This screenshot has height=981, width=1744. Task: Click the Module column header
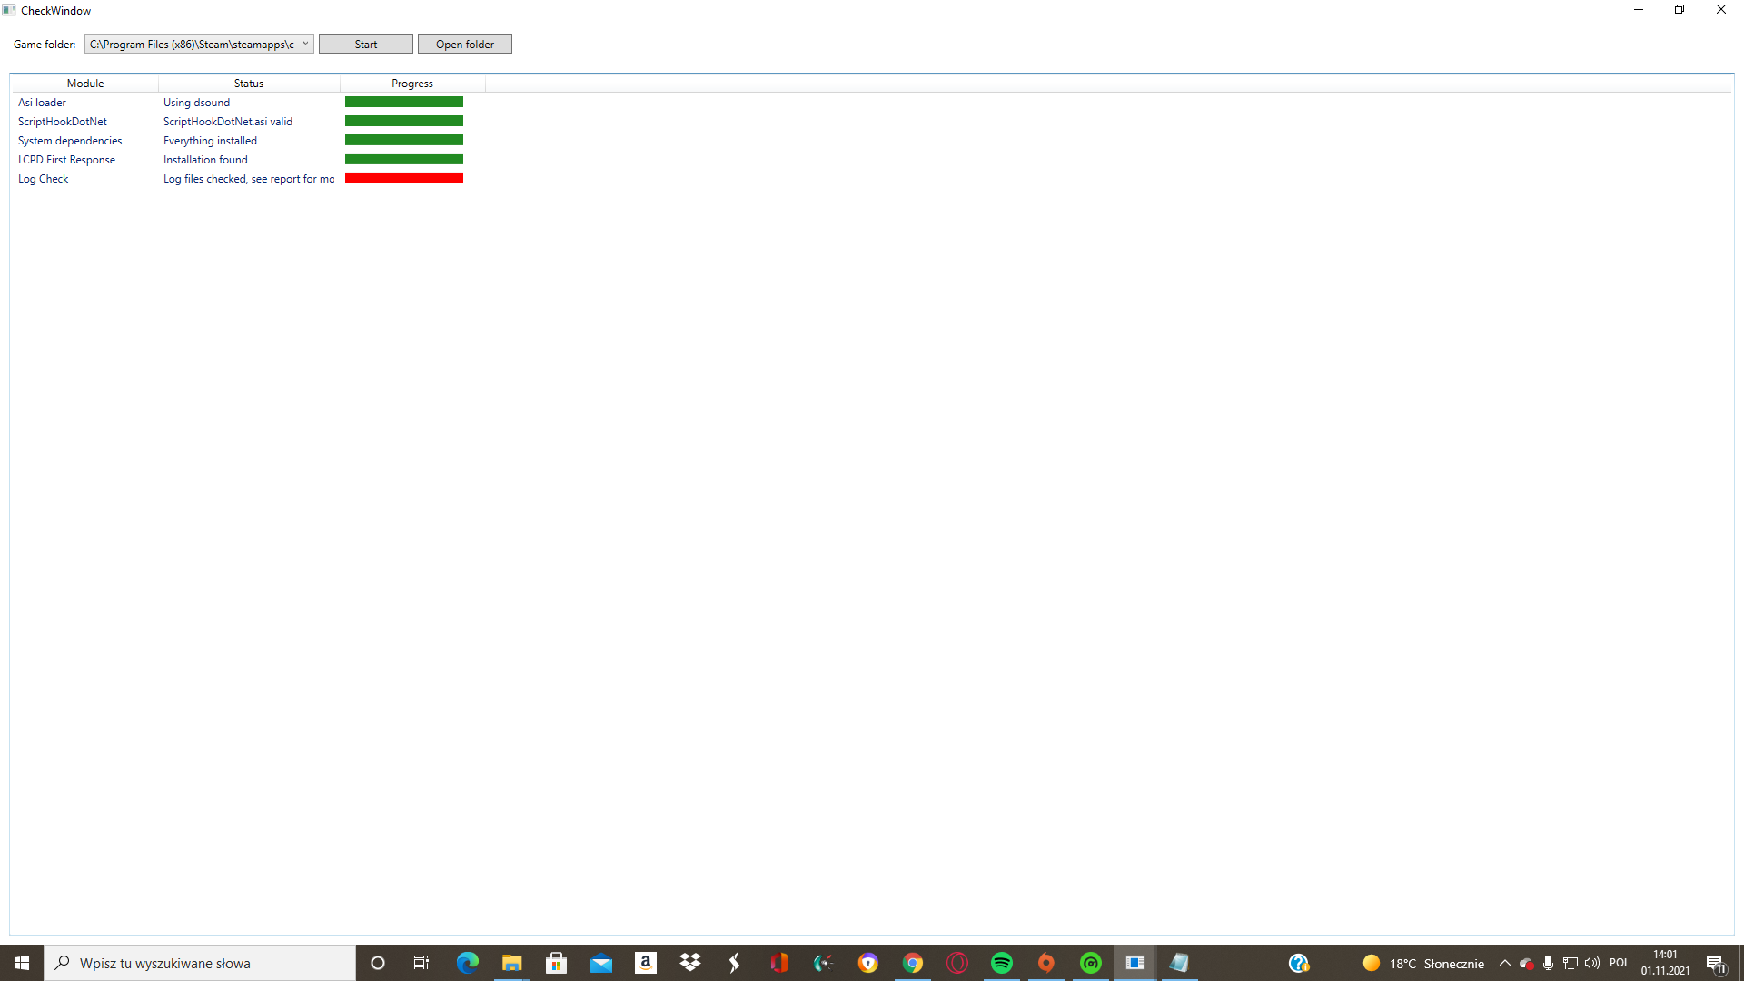click(84, 83)
